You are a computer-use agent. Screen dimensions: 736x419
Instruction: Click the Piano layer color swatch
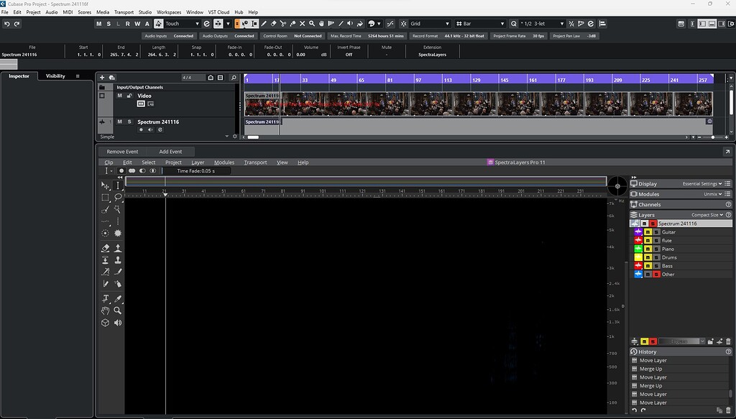(638, 249)
